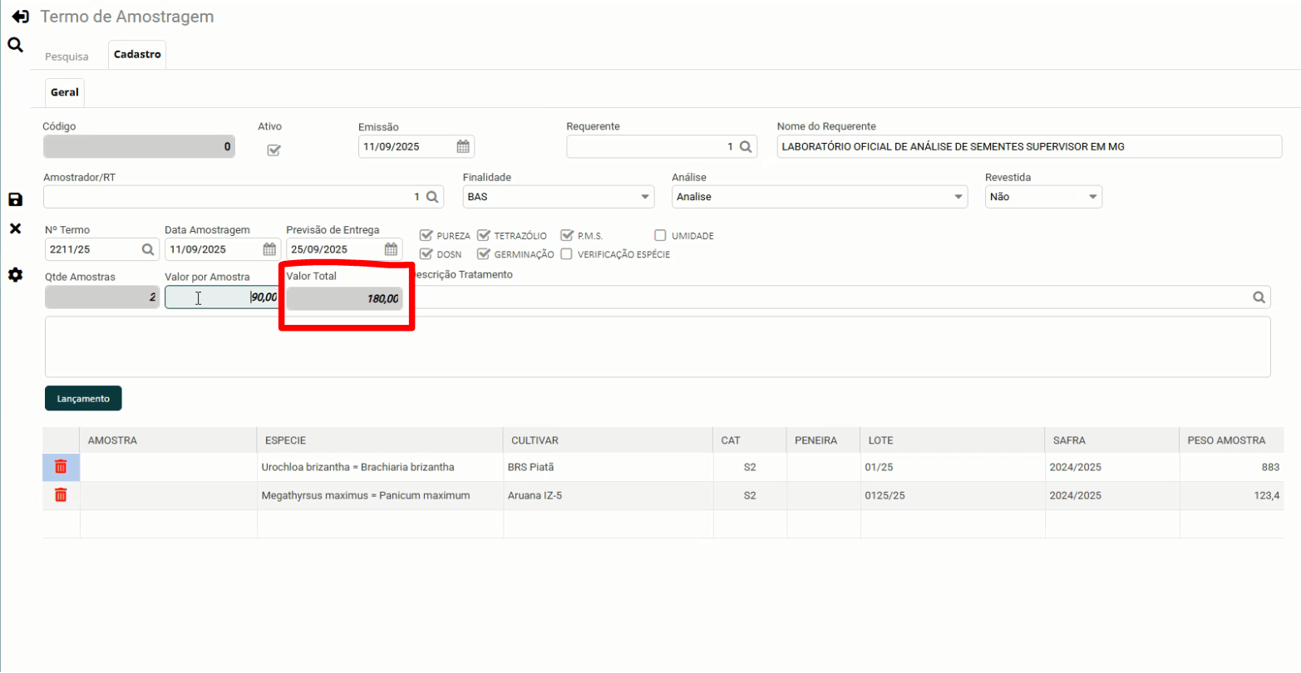Uncheck the PUREZA checkbox

[x=426, y=236]
